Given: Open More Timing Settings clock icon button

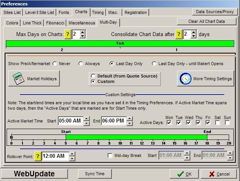Looking at the screenshot, I should click(x=206, y=79).
